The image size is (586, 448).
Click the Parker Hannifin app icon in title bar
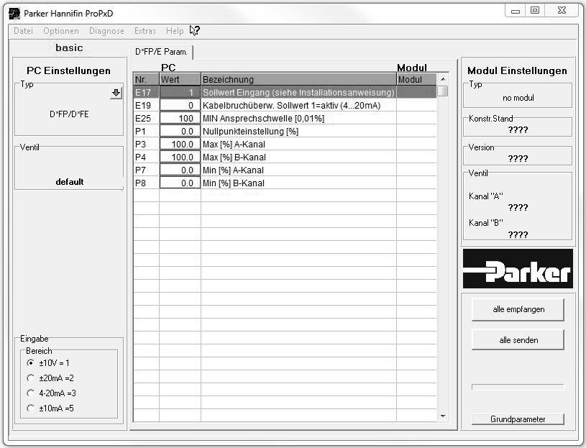point(14,14)
